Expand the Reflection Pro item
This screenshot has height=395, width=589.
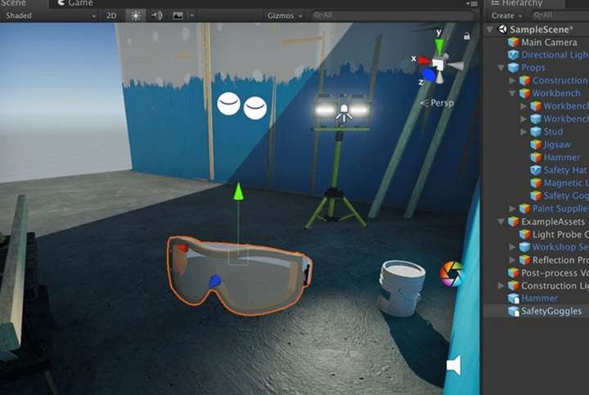pos(512,260)
